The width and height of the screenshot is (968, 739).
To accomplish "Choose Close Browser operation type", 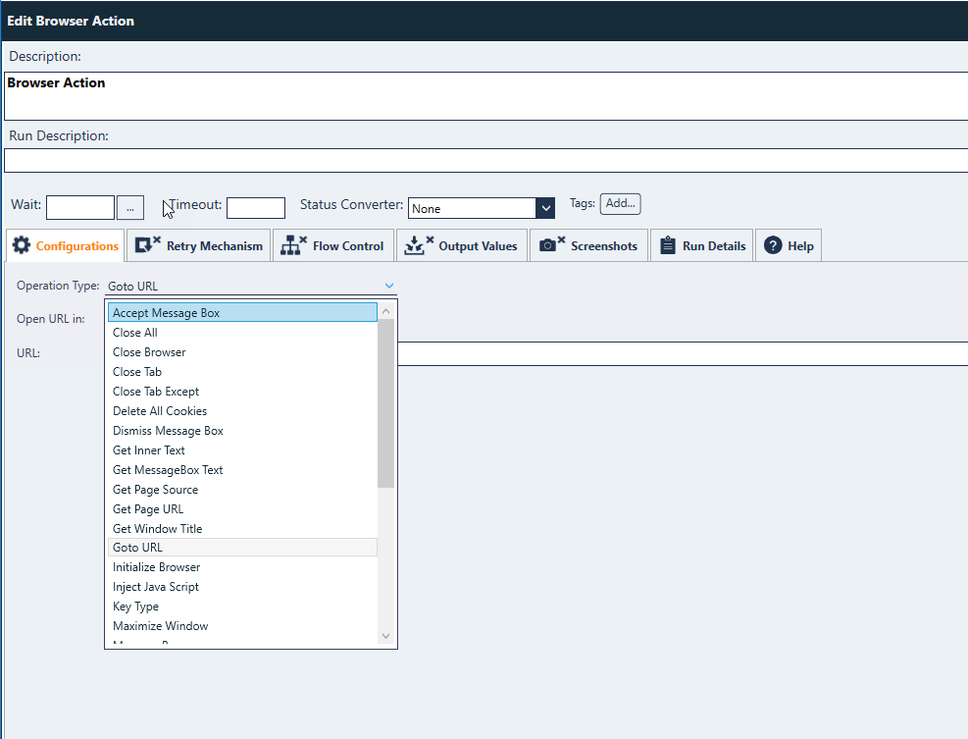I will click(x=149, y=352).
